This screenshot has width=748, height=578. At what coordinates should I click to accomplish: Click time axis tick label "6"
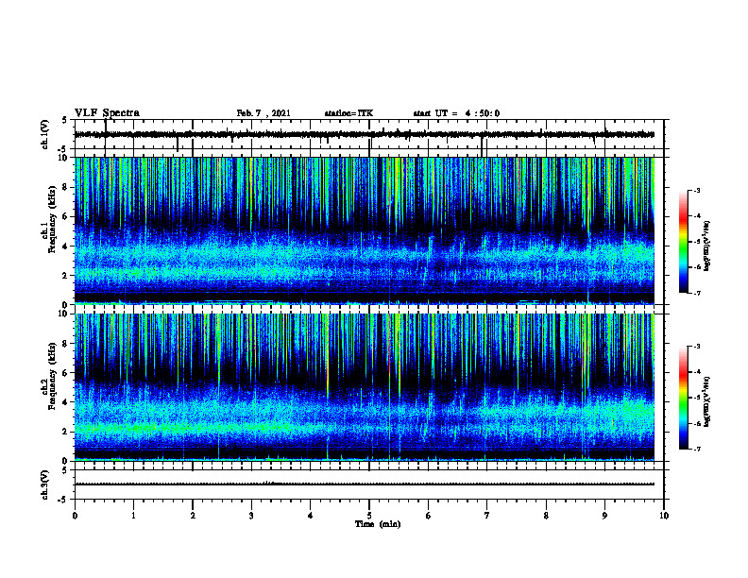[429, 516]
